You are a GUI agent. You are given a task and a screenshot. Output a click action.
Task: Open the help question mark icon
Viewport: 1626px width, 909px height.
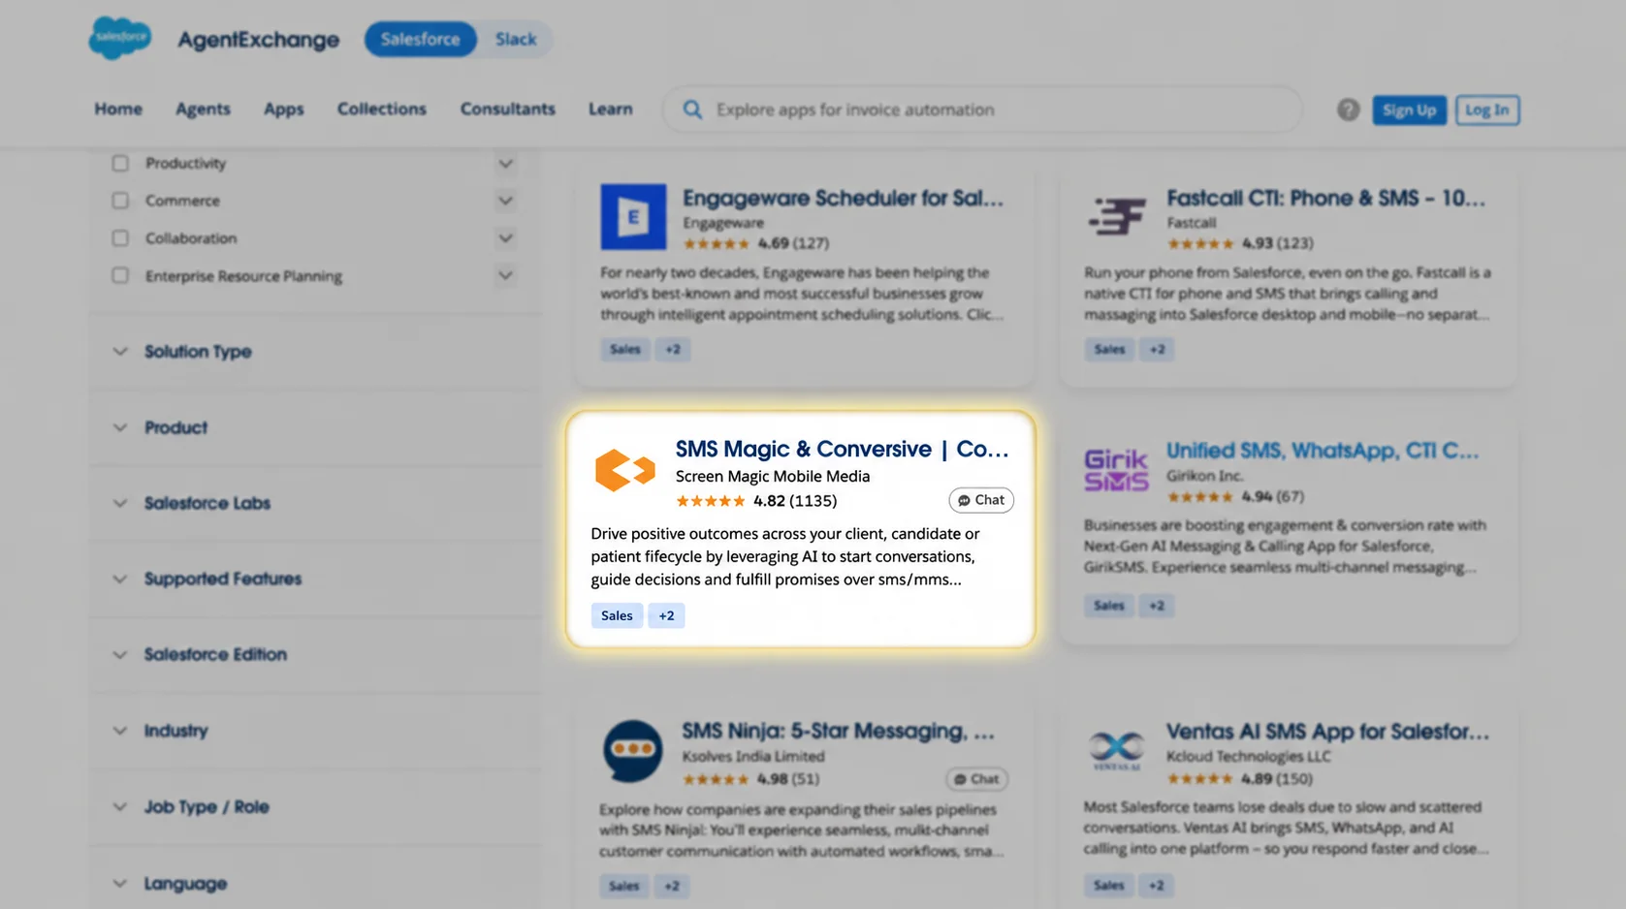[x=1348, y=110]
